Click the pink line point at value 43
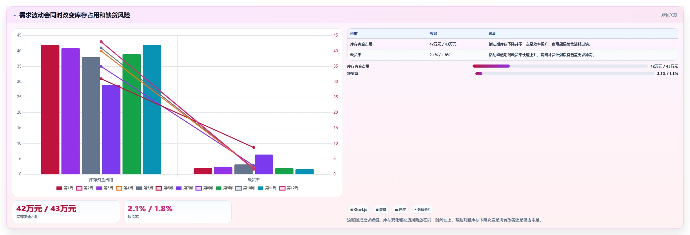The width and height of the screenshot is (690, 235). pyautogui.click(x=101, y=42)
